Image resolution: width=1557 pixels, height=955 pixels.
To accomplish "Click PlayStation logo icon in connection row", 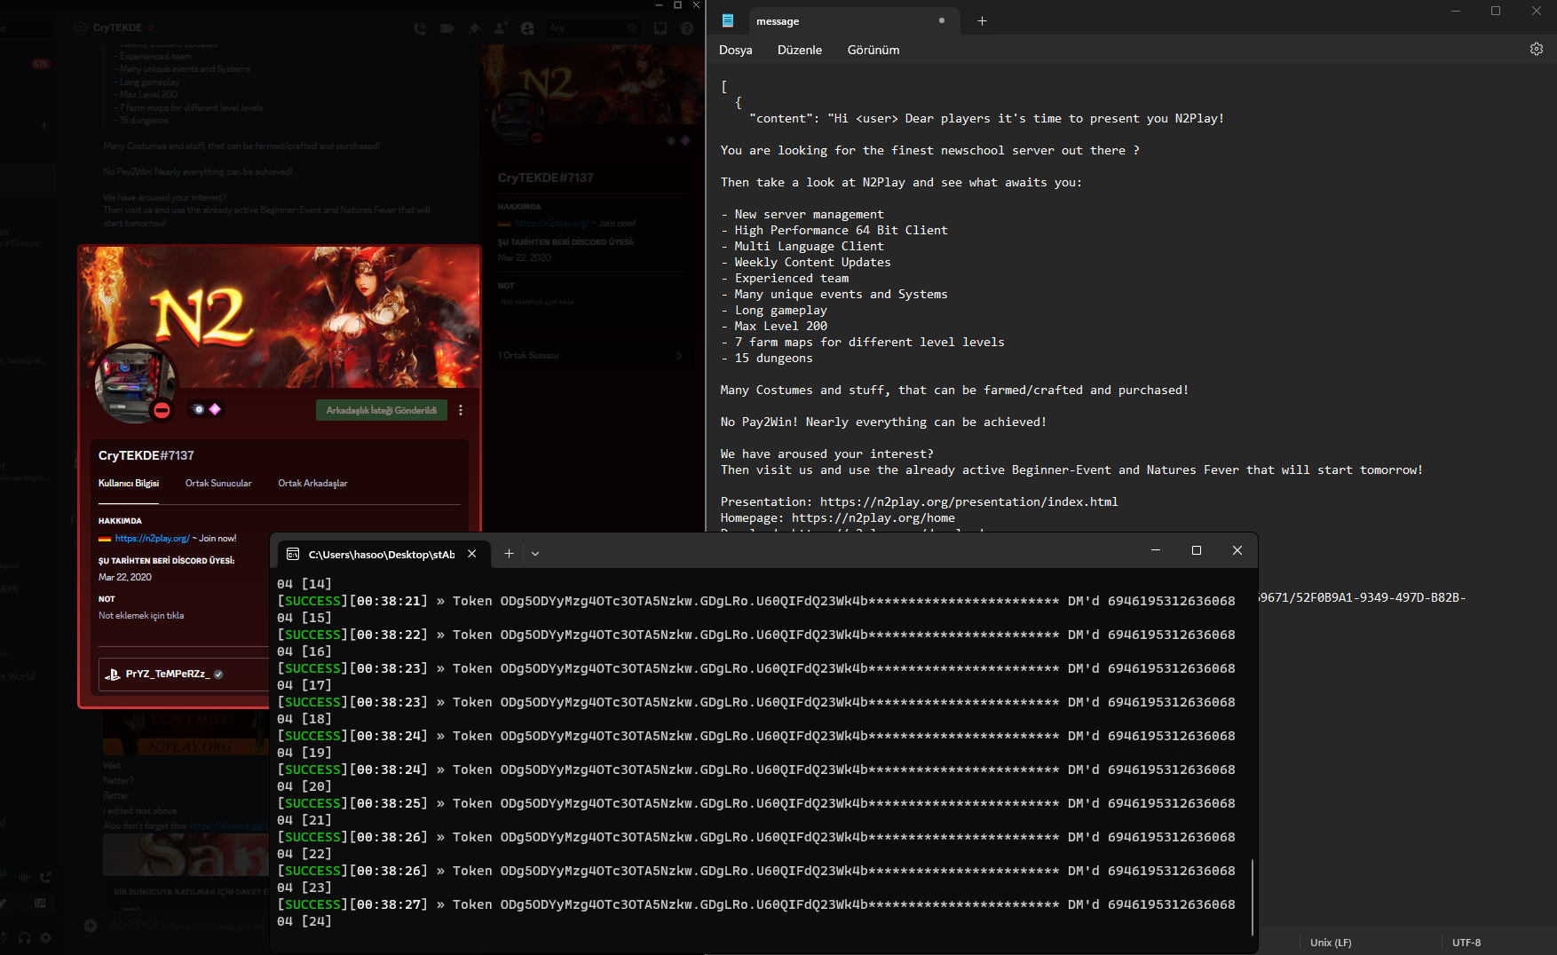I will (x=113, y=675).
